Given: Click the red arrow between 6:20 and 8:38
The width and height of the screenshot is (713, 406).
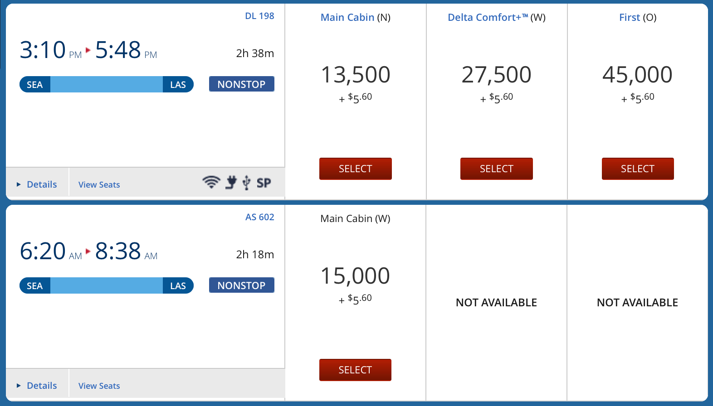Looking at the screenshot, I should coord(88,251).
